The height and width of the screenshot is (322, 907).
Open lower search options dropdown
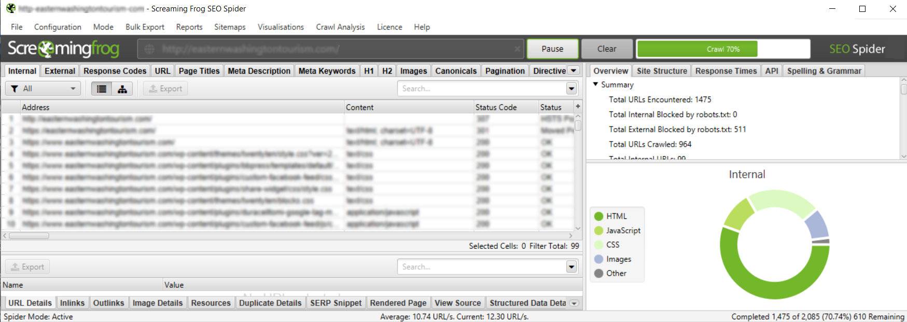pos(571,267)
